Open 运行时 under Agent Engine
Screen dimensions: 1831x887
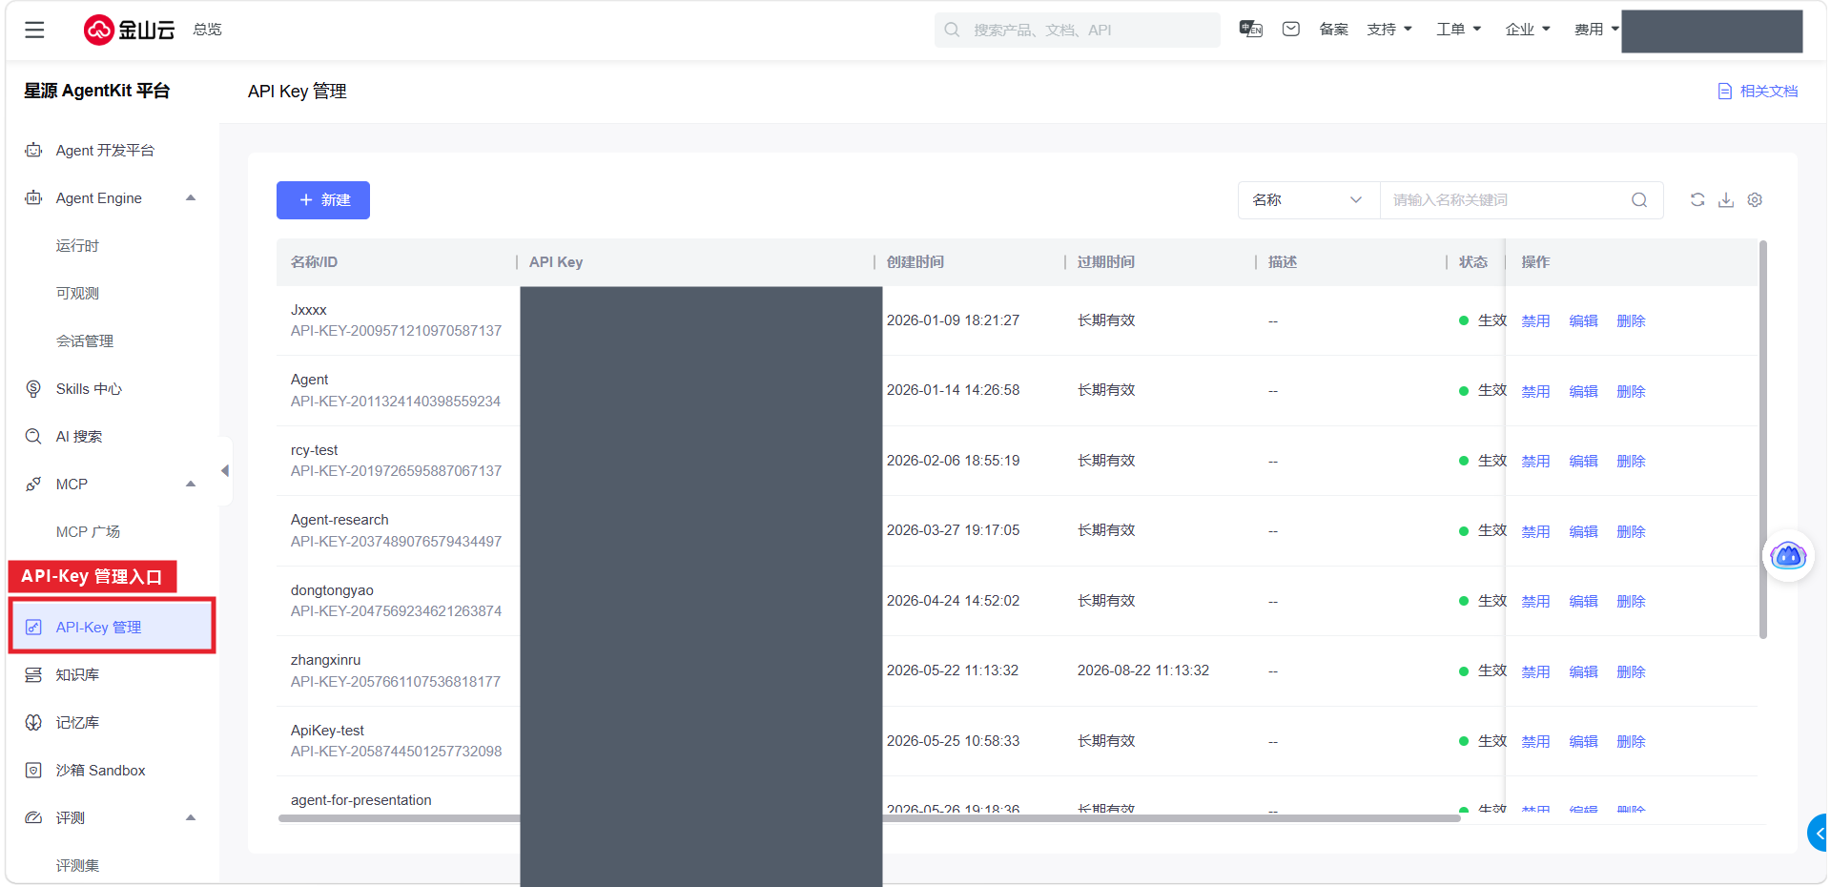click(77, 245)
